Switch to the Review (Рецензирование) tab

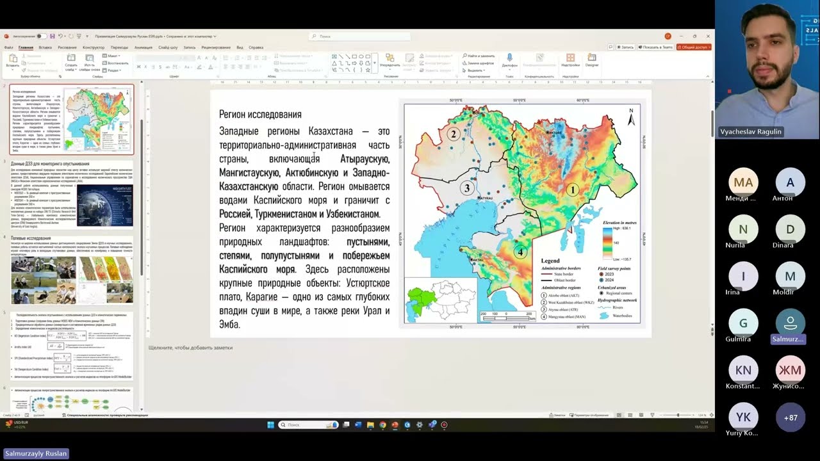[216, 47]
